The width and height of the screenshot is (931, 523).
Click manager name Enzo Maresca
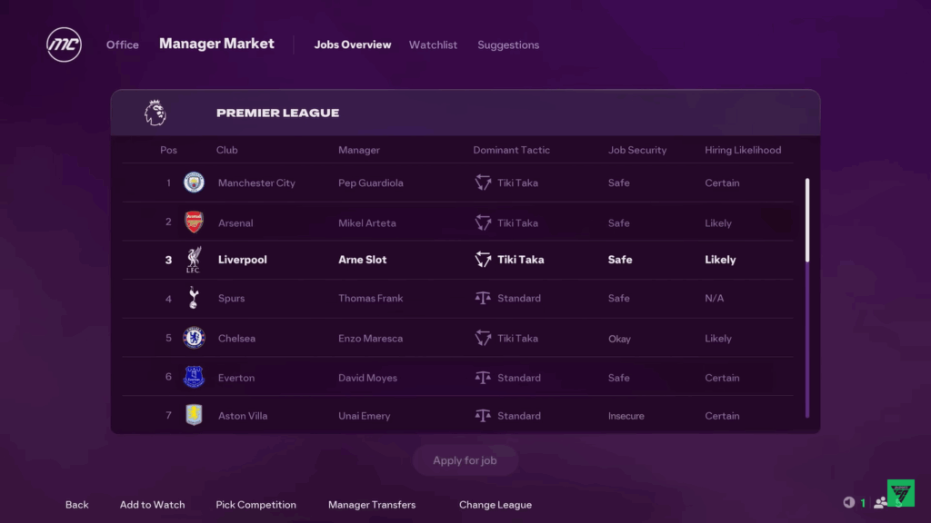(371, 339)
